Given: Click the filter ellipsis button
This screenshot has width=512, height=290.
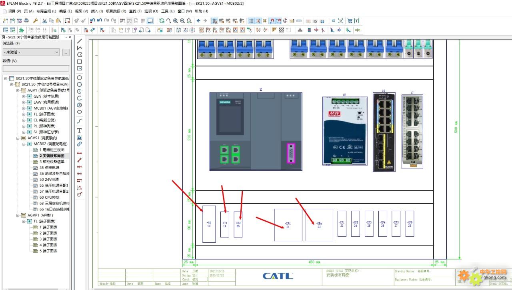Looking at the screenshot, I should click(66, 52).
